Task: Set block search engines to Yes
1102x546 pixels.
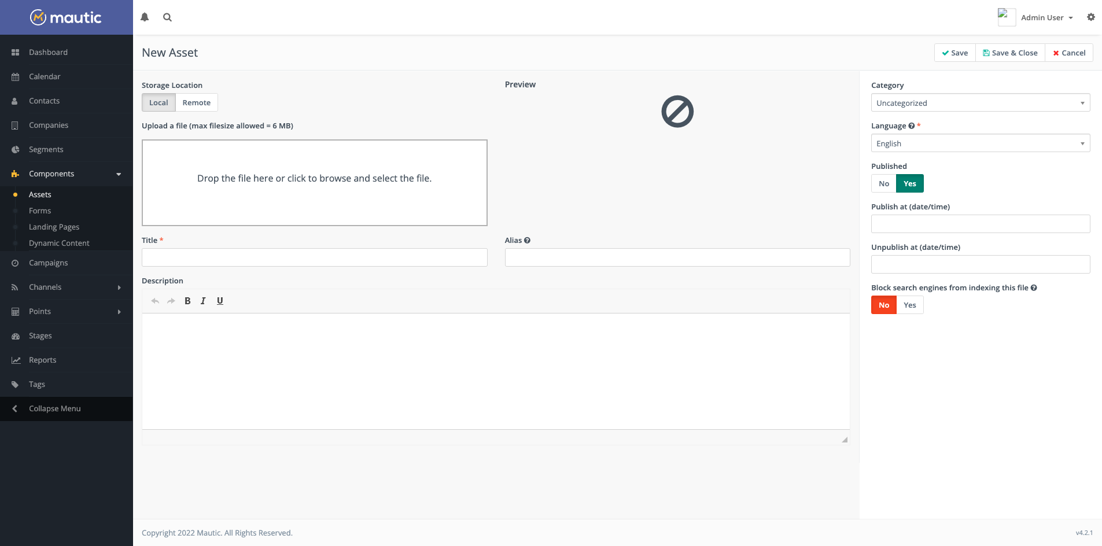Action: (x=909, y=305)
